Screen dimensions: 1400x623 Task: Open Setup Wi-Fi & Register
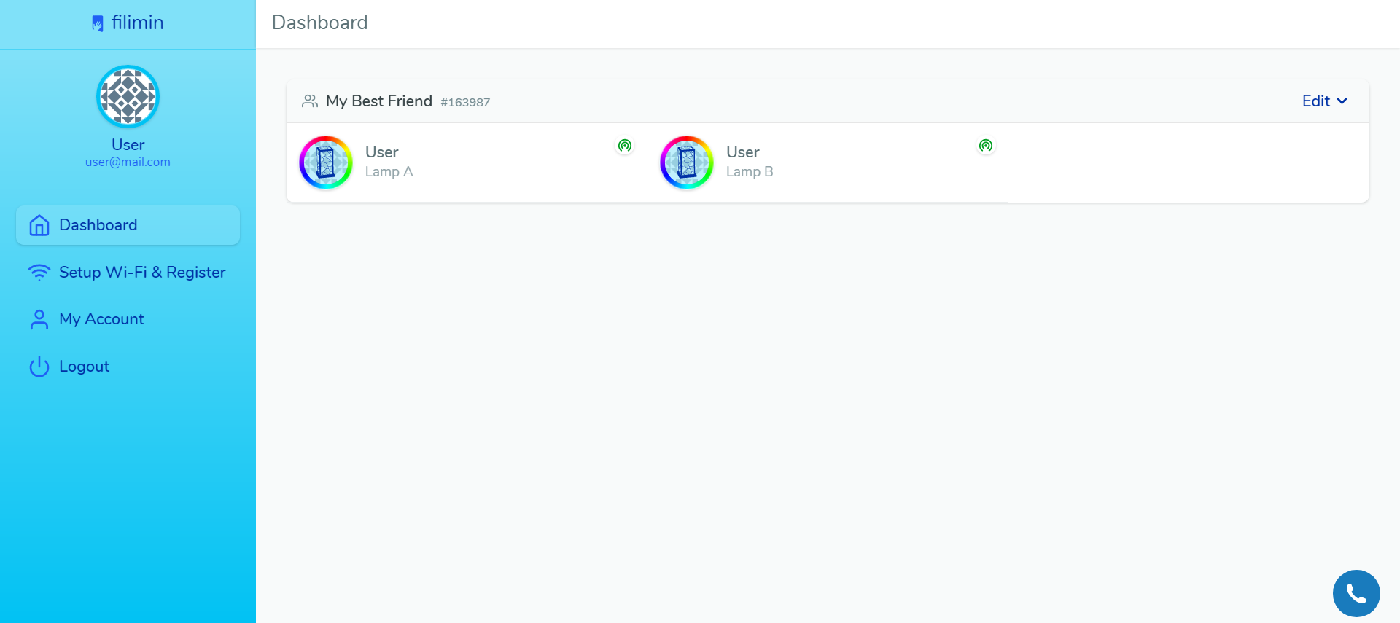click(128, 272)
